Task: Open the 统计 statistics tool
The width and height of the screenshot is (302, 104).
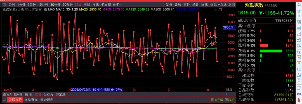Action: (x=195, y=5)
